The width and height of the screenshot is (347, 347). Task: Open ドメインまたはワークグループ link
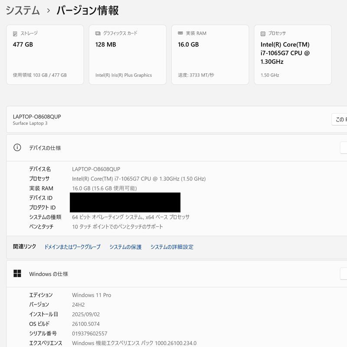pos(72,247)
